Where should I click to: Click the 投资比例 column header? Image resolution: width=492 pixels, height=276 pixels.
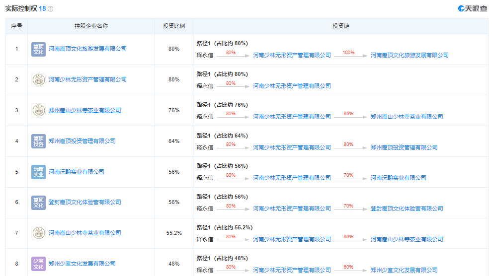tap(174, 26)
